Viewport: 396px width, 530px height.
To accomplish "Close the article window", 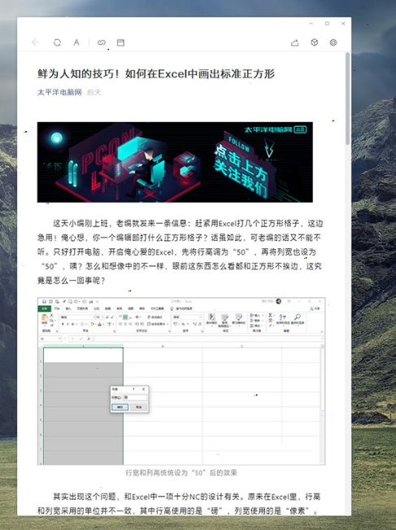I will 343,24.
